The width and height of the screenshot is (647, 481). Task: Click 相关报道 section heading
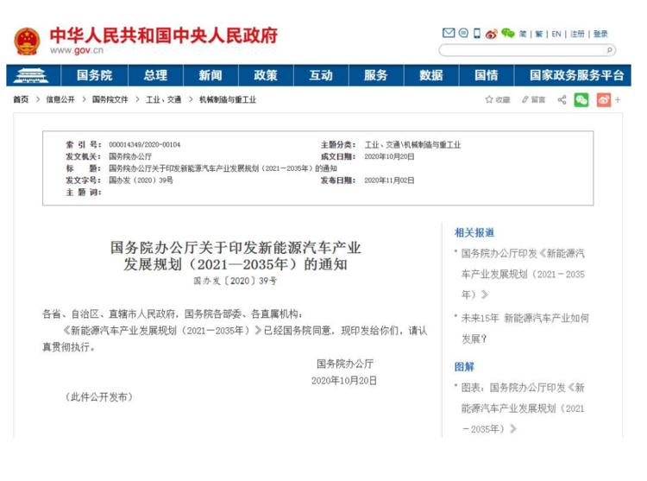[474, 232]
